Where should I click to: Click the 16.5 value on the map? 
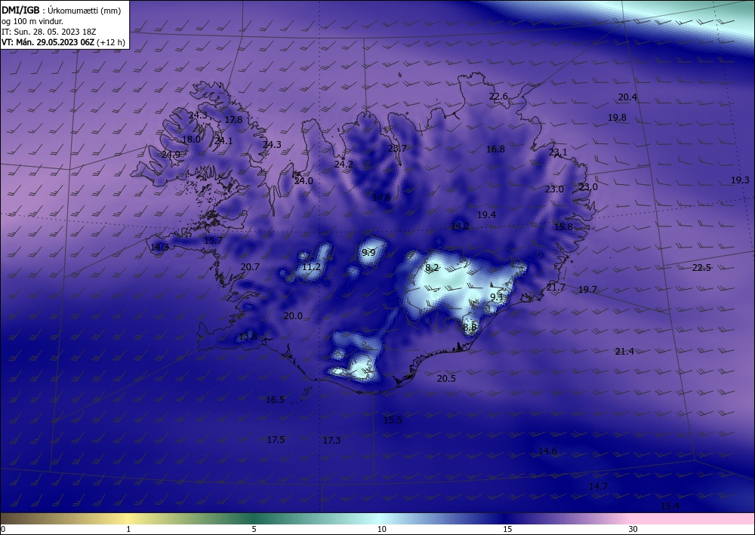click(275, 400)
